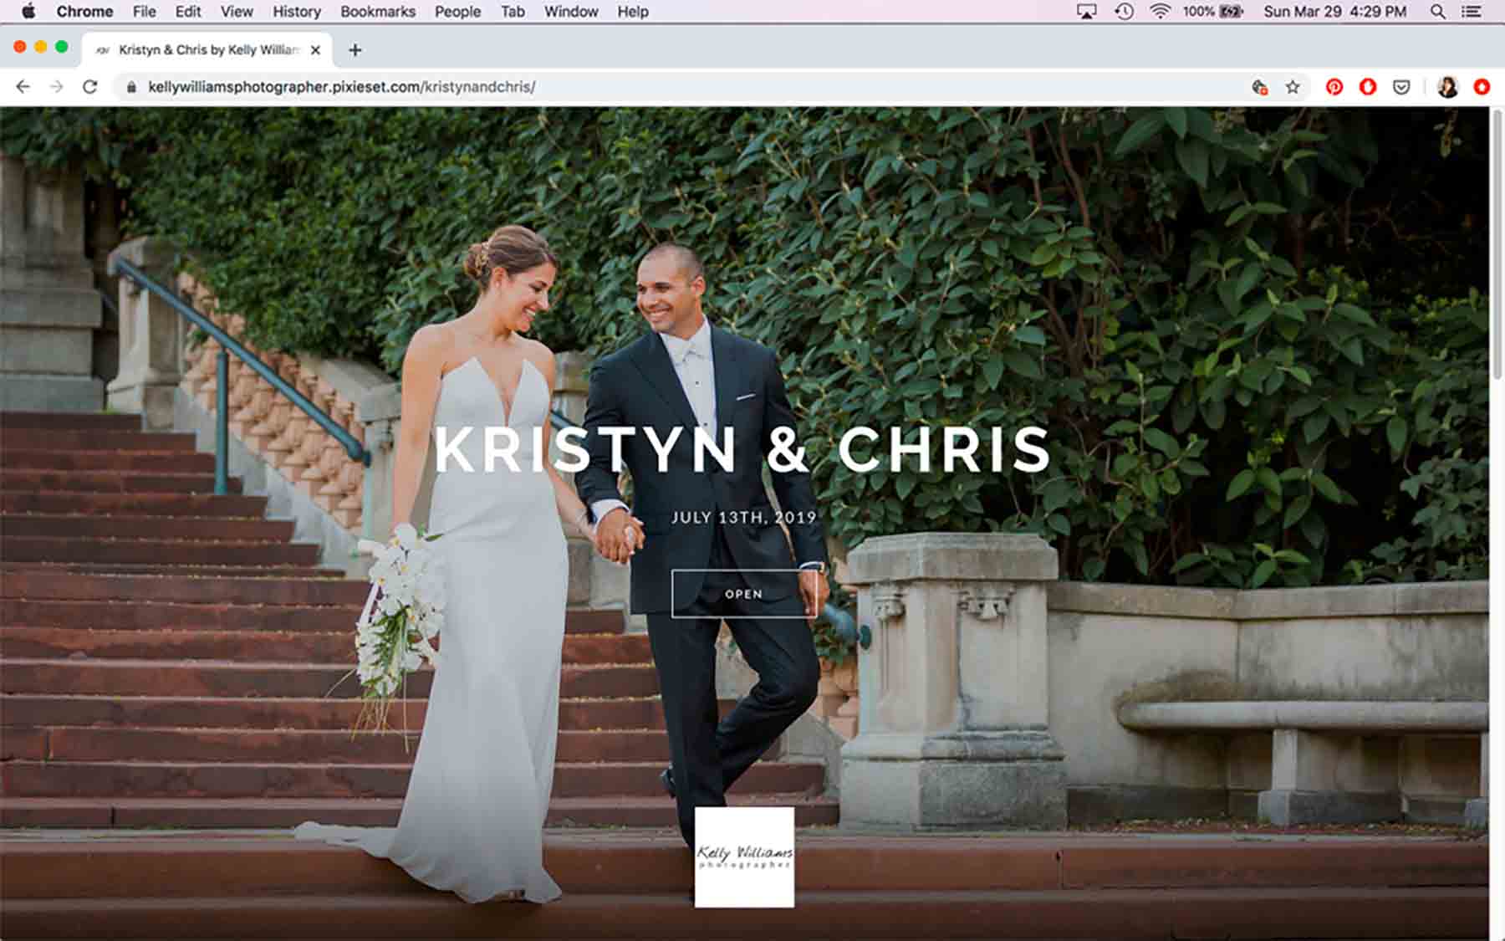Open the Pinterest extension
The image size is (1505, 941).
pyautogui.click(x=1334, y=86)
